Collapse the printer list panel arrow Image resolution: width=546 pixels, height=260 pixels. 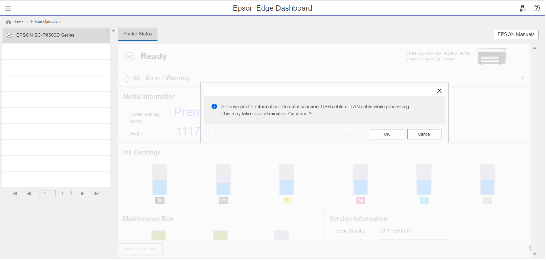pos(113,31)
